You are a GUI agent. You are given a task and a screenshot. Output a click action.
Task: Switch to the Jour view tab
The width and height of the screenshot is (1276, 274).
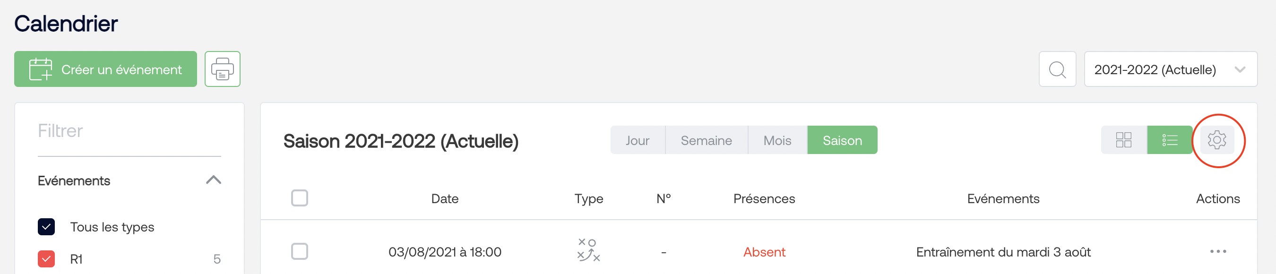click(x=637, y=140)
